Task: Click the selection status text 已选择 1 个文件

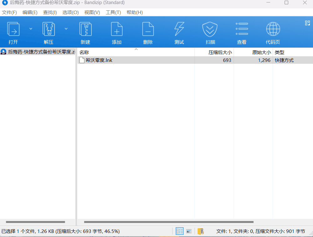Action: 18,231
